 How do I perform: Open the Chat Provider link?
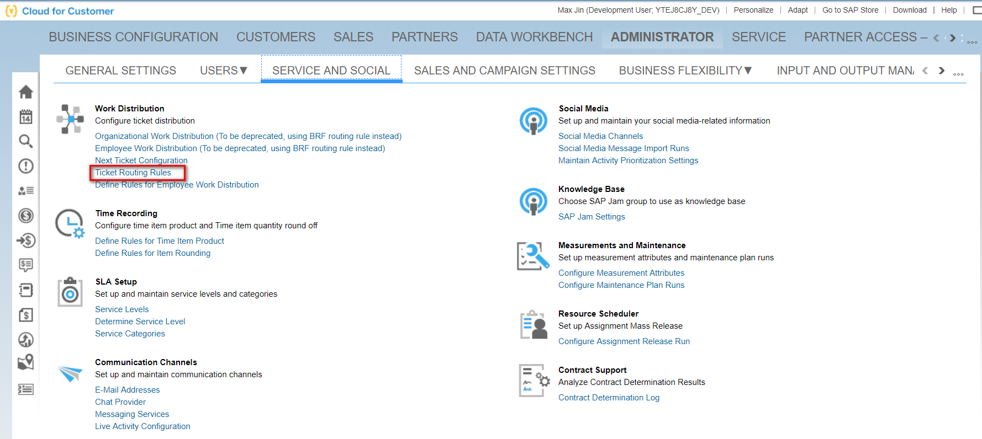(x=120, y=402)
